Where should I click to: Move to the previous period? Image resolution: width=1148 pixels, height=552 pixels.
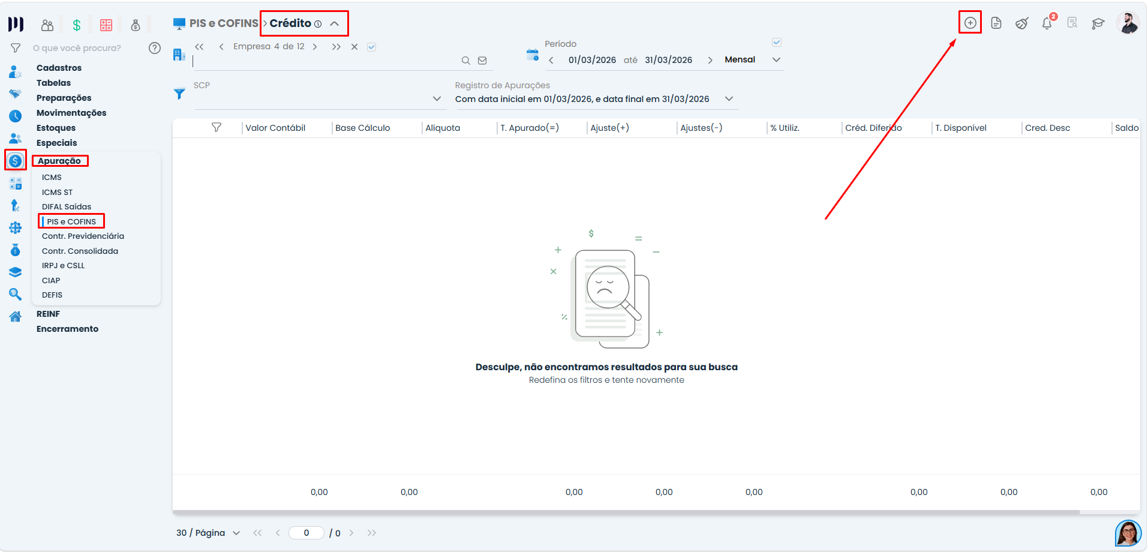[551, 60]
